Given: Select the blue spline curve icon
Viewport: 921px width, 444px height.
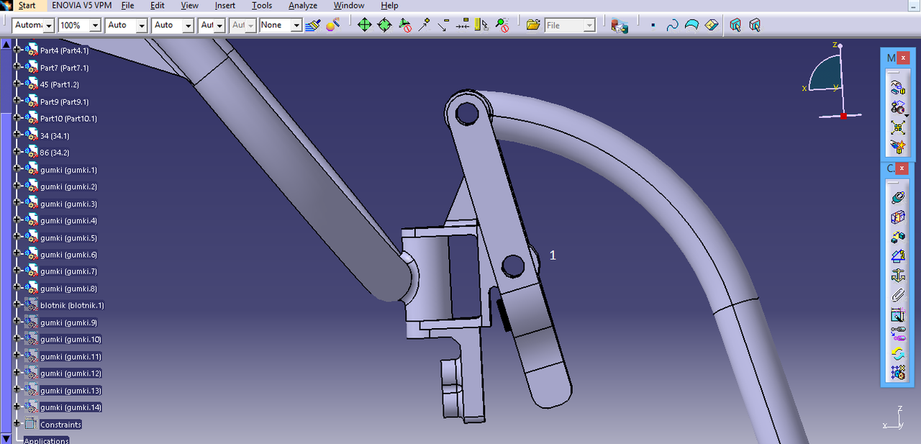Looking at the screenshot, I should click(x=672, y=25).
